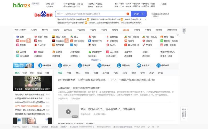Screen dimensions: 208x129
Task: Click 百货满减 shopping cart icon
Action: click(x=99, y=66)
